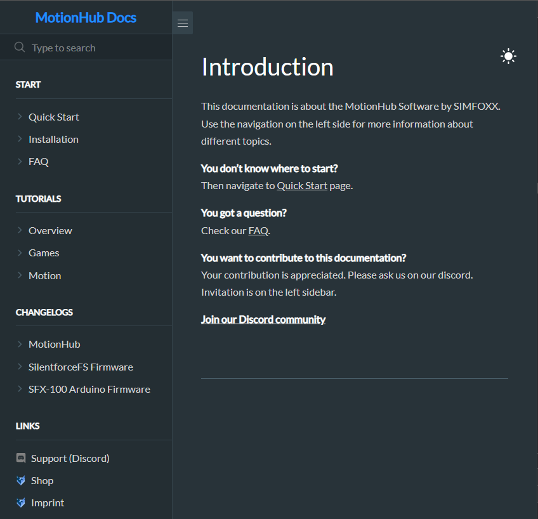Click the fox icon next to Imprint
The width and height of the screenshot is (538, 519).
click(x=21, y=503)
